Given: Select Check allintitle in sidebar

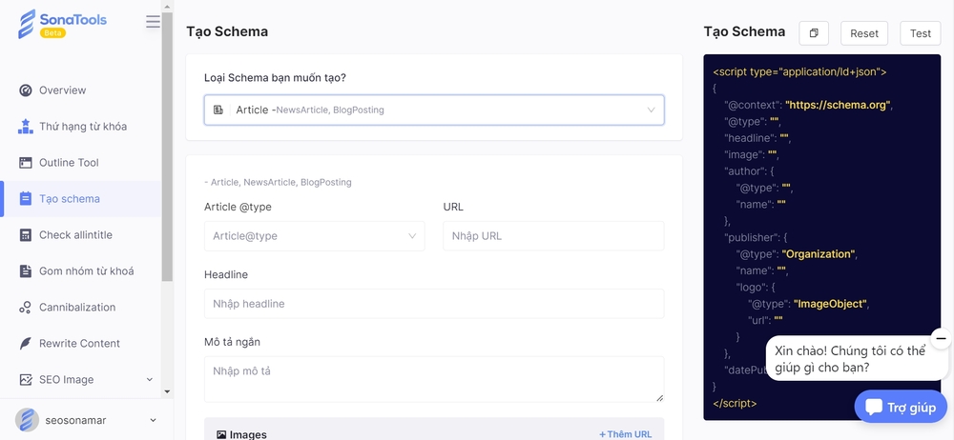Looking at the screenshot, I should 76,235.
